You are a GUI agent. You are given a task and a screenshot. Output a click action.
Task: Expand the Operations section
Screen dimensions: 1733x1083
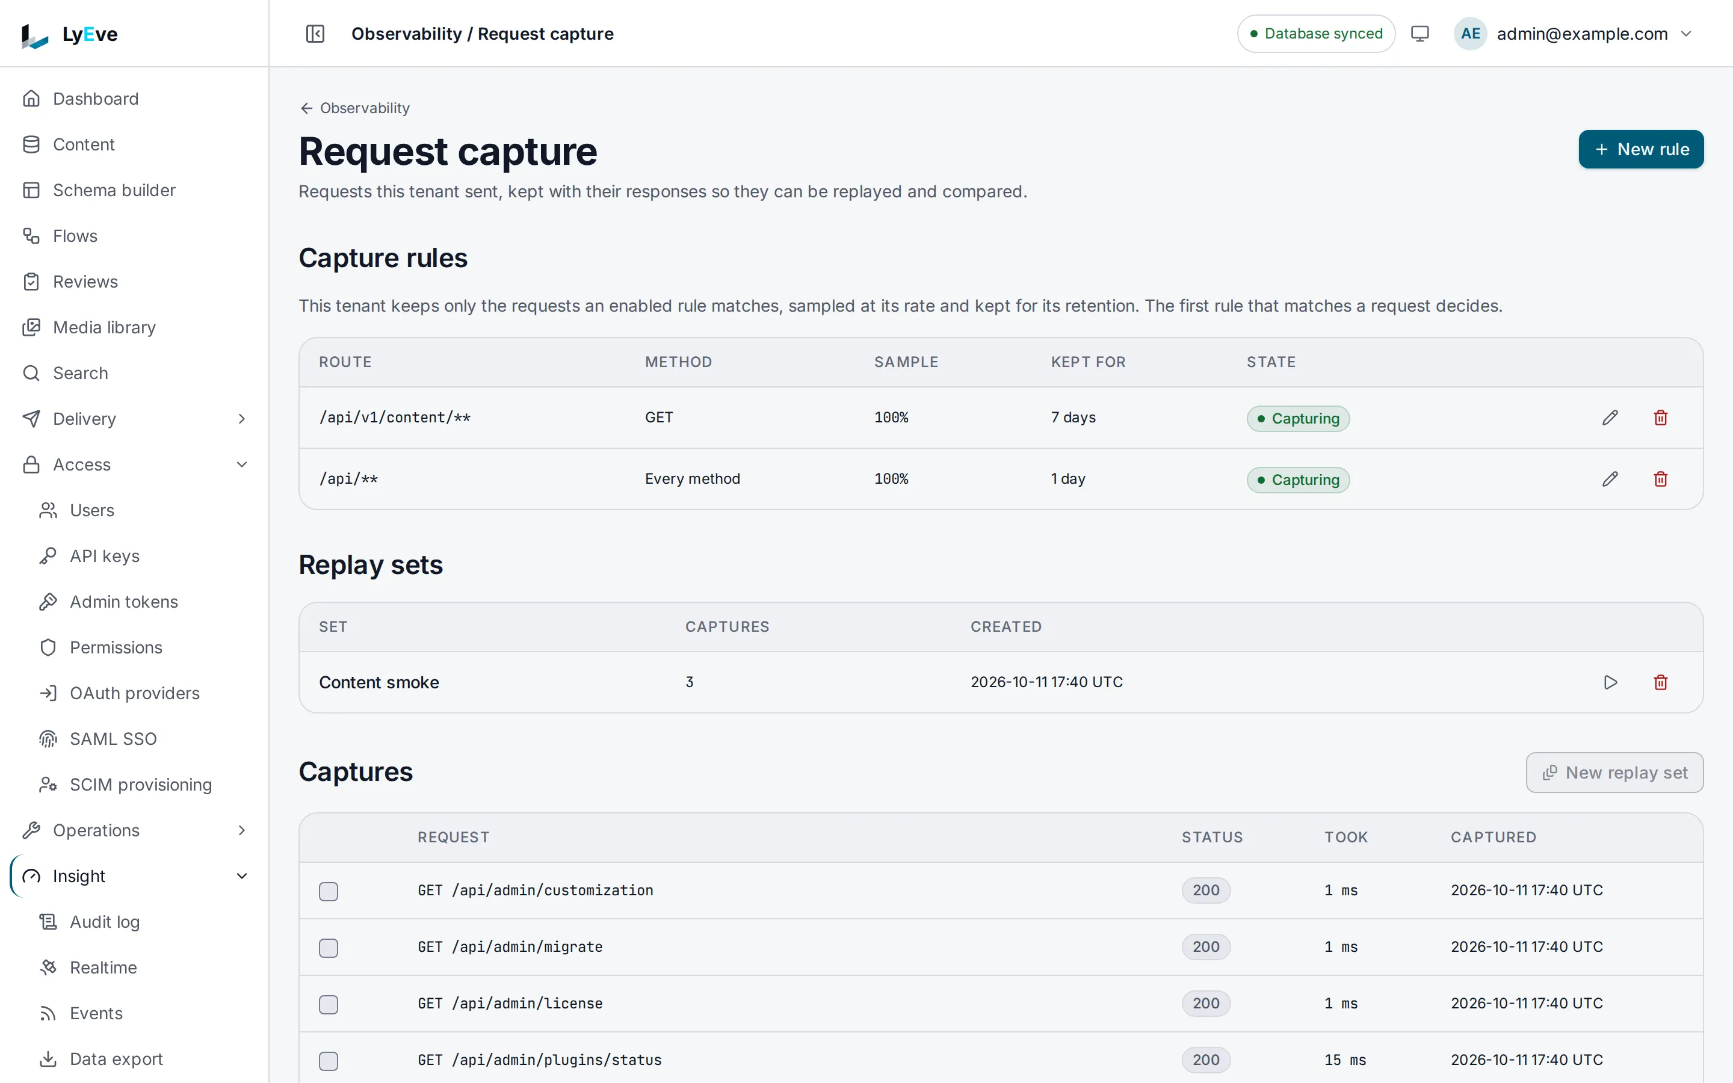click(134, 831)
